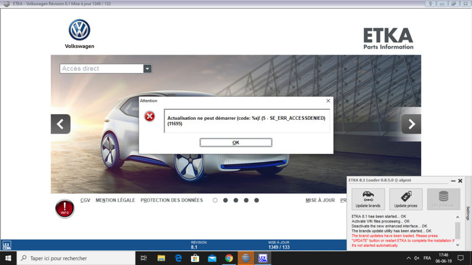Close the ETKA 8.1 Loader panel
472x265 pixels.
[460, 181]
